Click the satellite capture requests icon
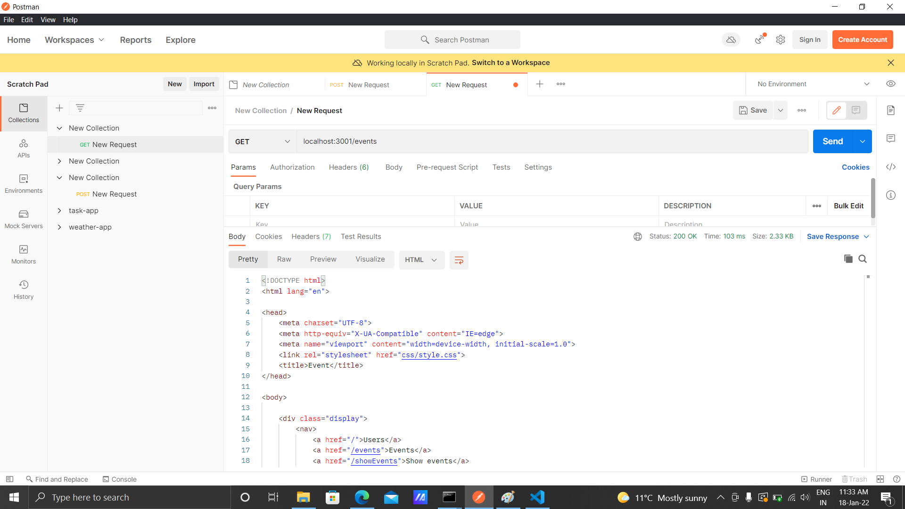905x509 pixels. click(759, 40)
